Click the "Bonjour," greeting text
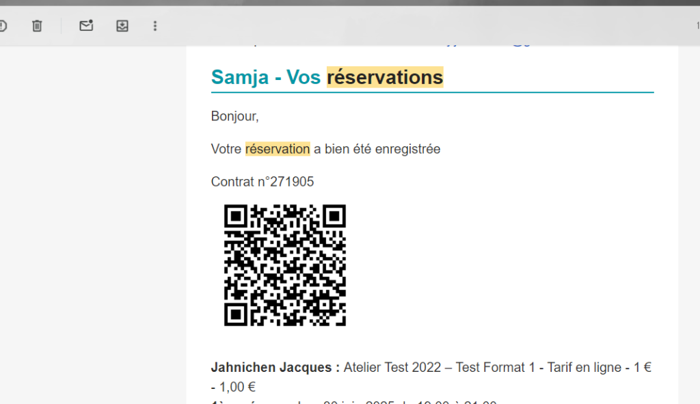The height and width of the screenshot is (404, 700). [x=234, y=116]
